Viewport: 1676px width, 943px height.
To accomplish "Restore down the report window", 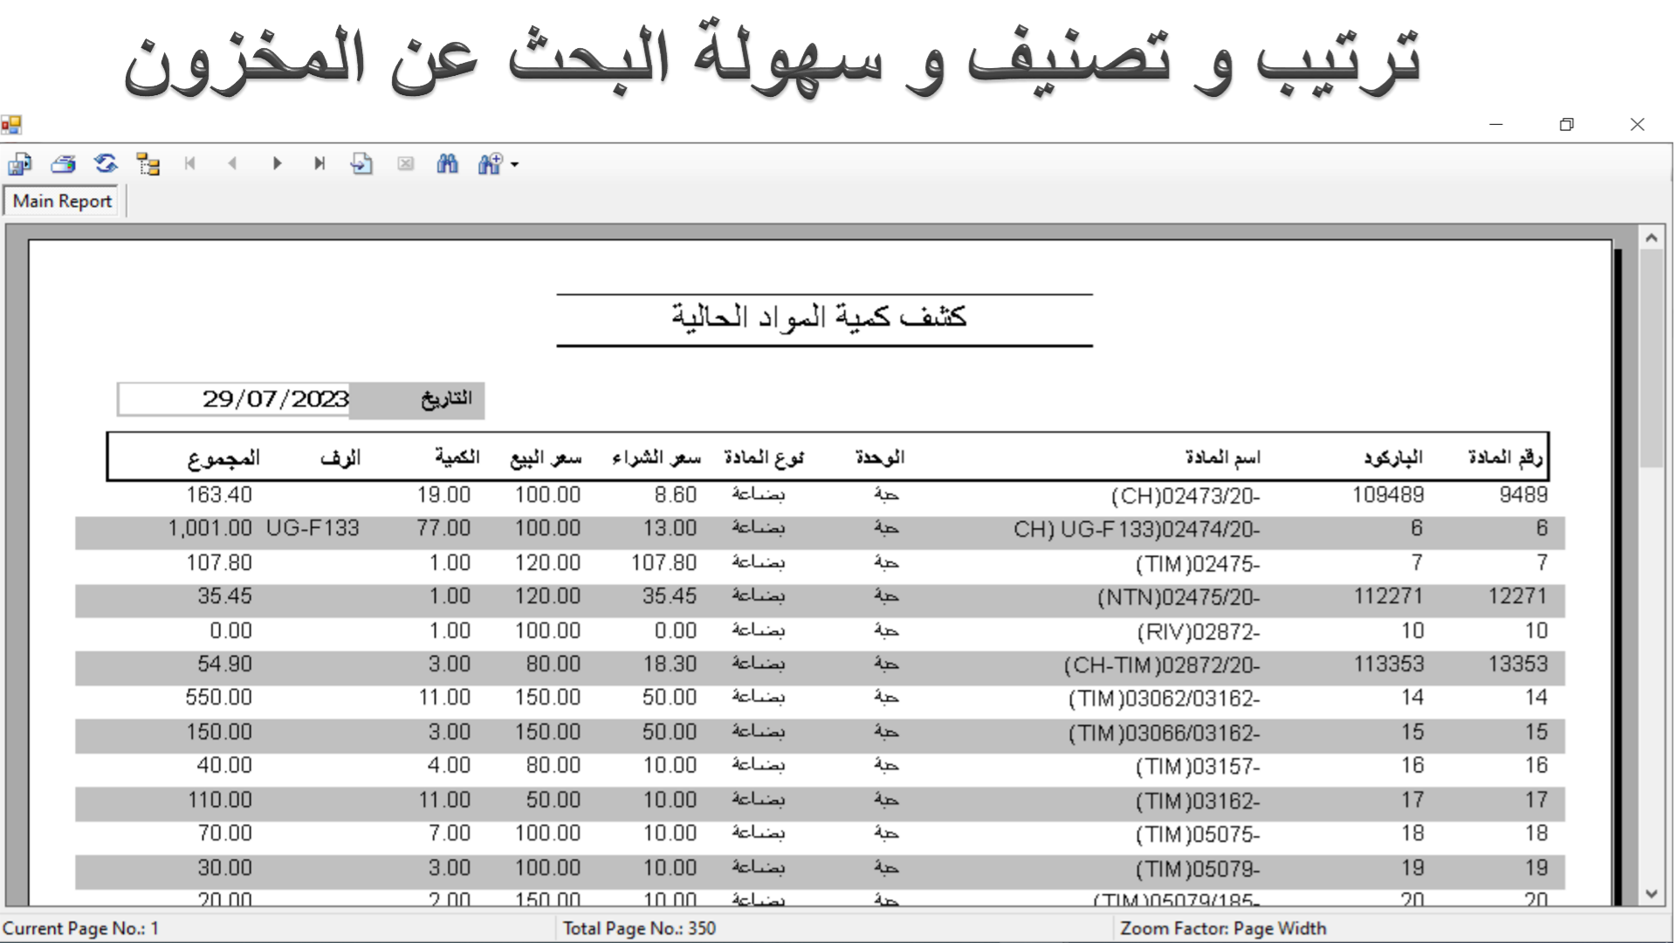I will point(1566,124).
